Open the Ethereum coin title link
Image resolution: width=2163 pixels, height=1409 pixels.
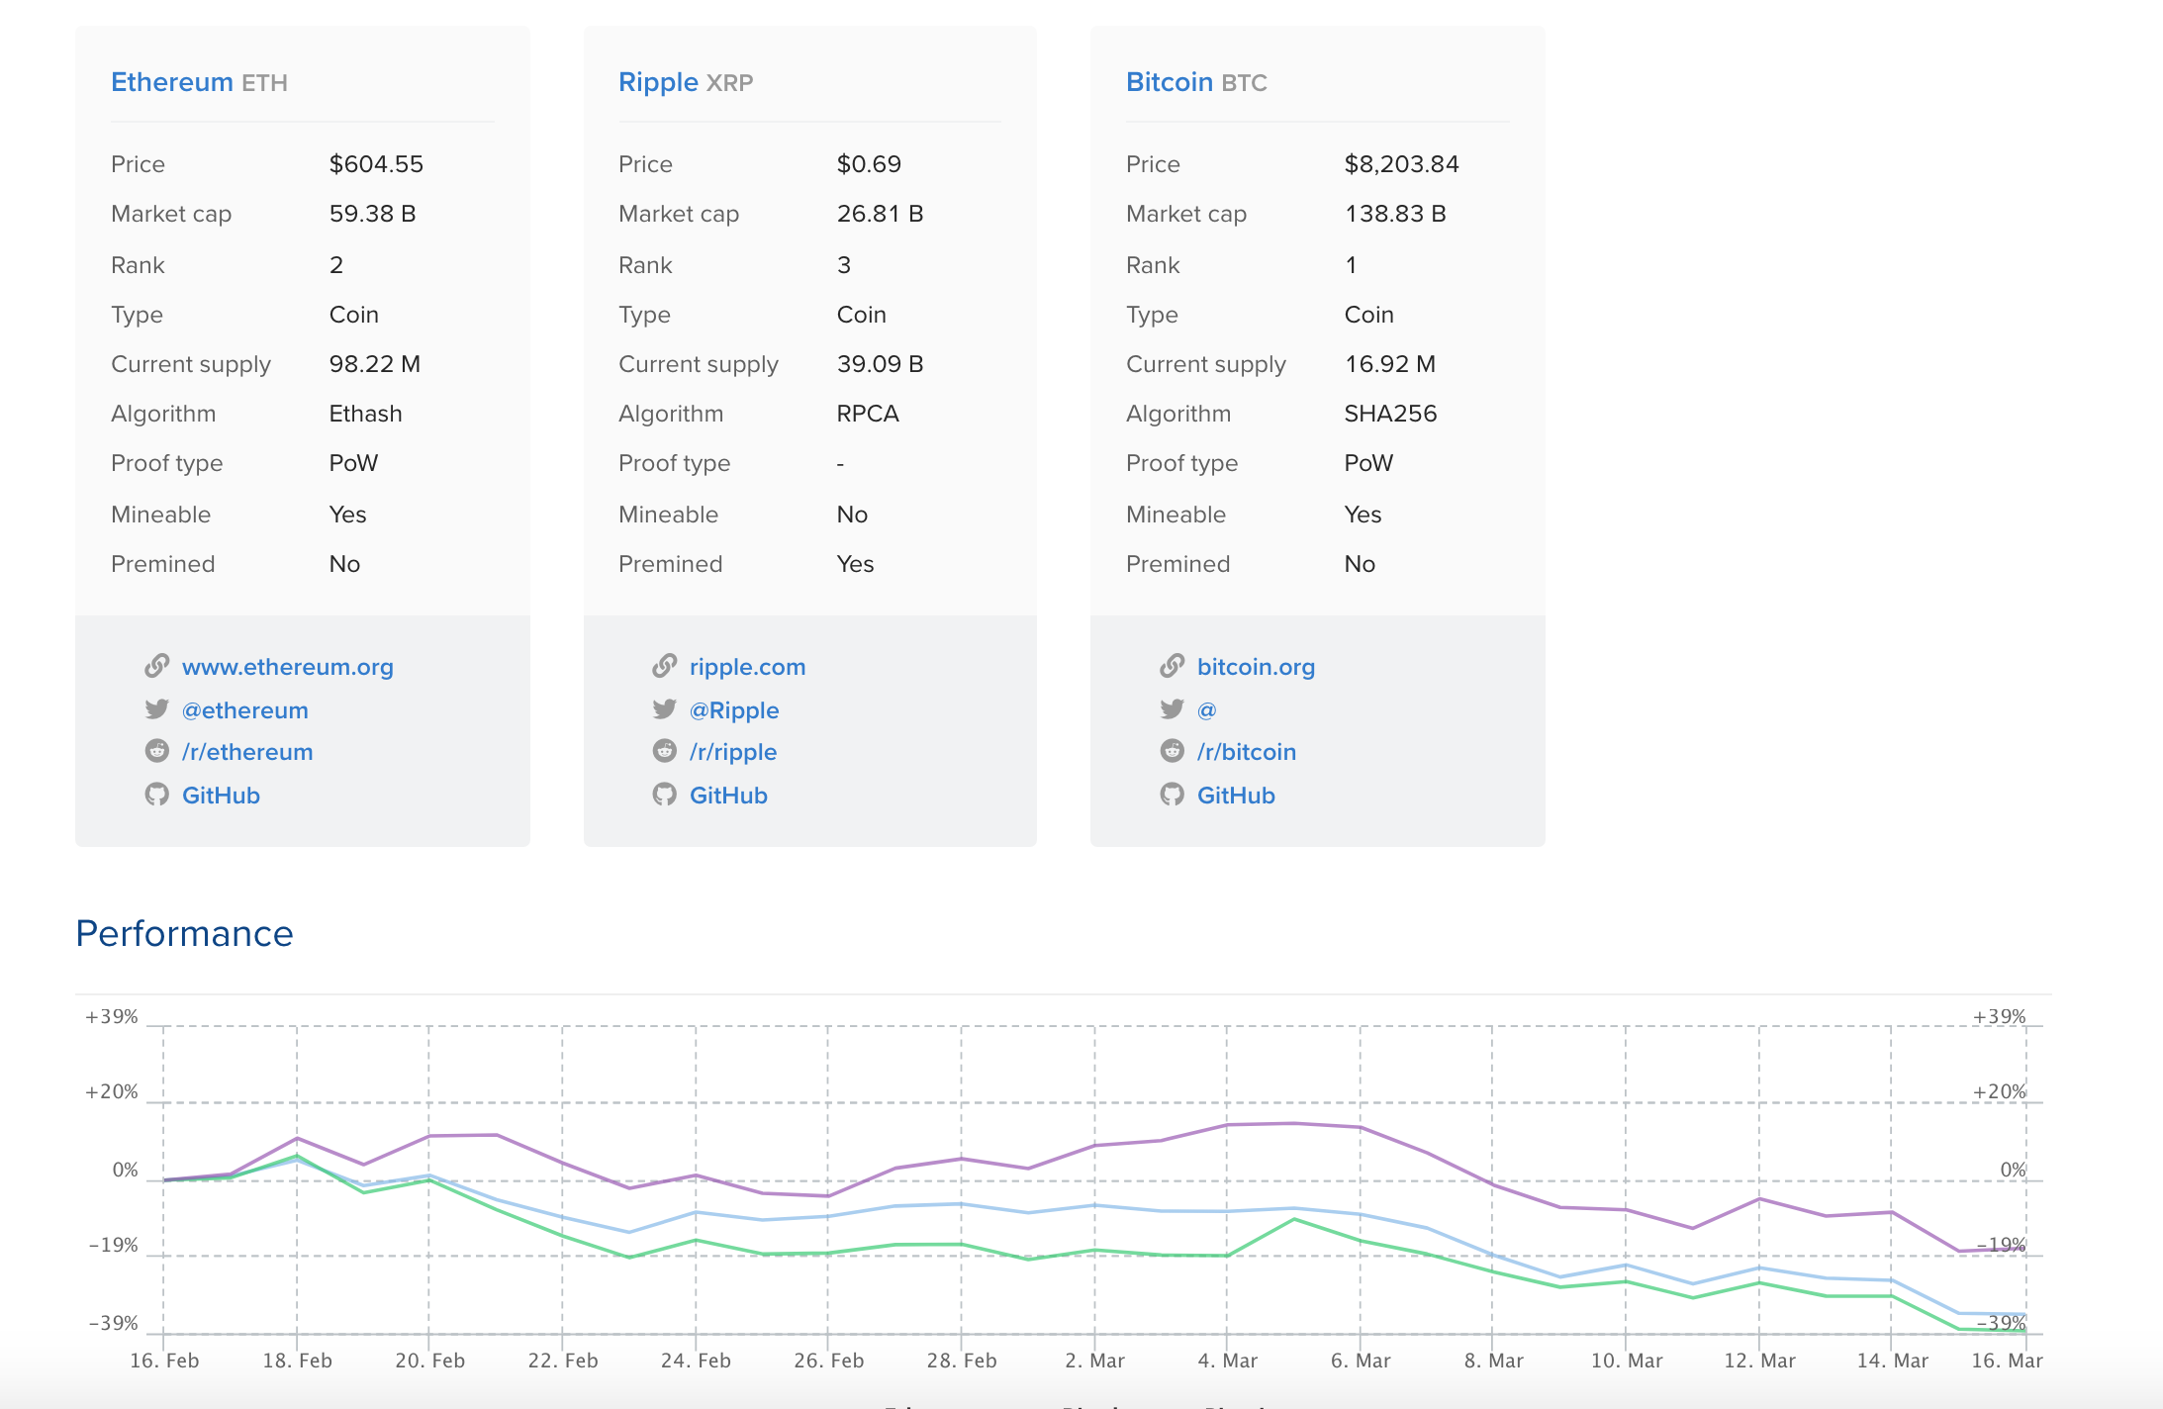[171, 82]
